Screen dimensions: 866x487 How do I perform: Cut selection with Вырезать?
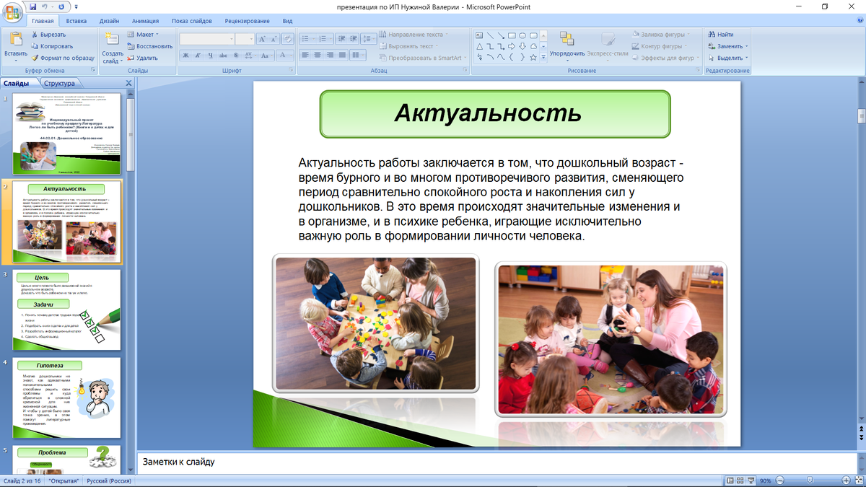48,35
